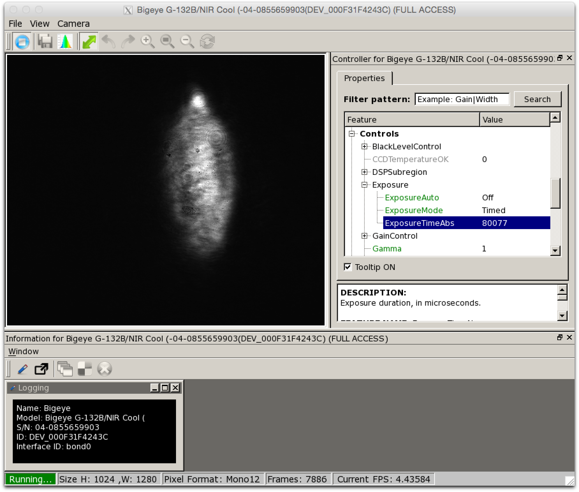This screenshot has height=492, width=579.
Task: Click the cascade windows icon
Action: pos(65,369)
